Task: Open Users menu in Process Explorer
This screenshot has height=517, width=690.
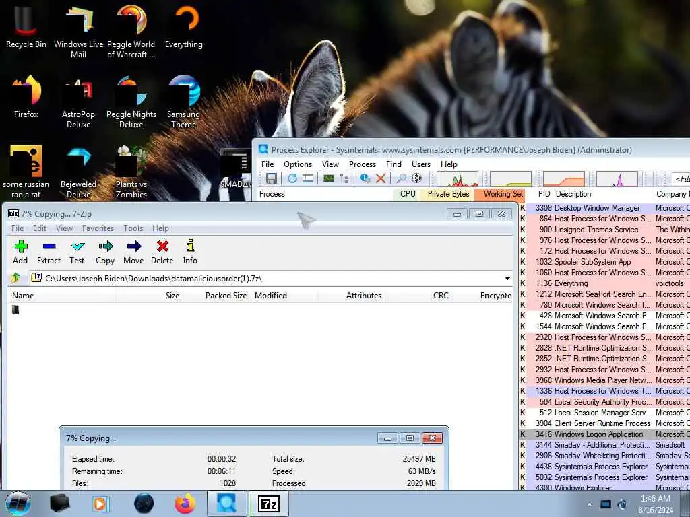Action: pyautogui.click(x=421, y=164)
